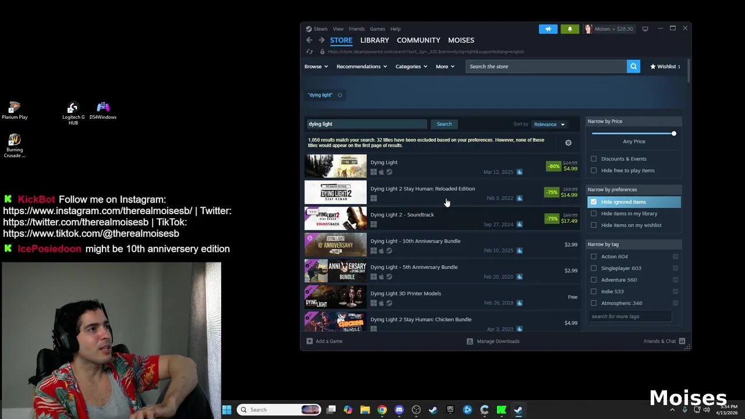Expand the Browse dropdown

pyautogui.click(x=316, y=66)
